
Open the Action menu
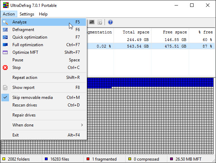pos(9,14)
